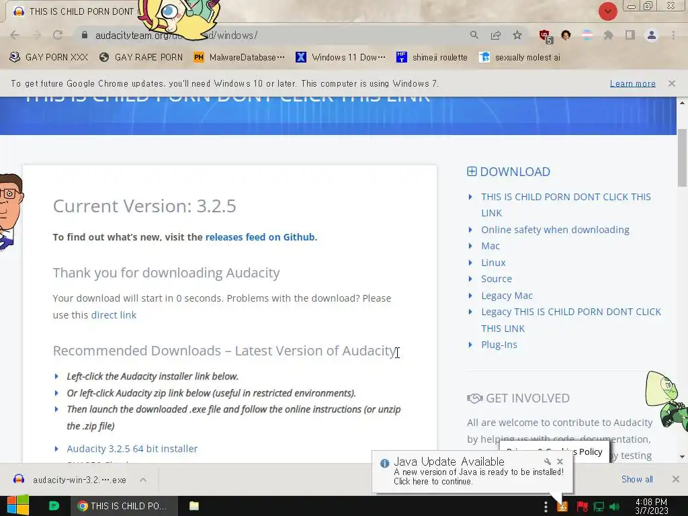Reload the current page
The width and height of the screenshot is (688, 516).
58,35
